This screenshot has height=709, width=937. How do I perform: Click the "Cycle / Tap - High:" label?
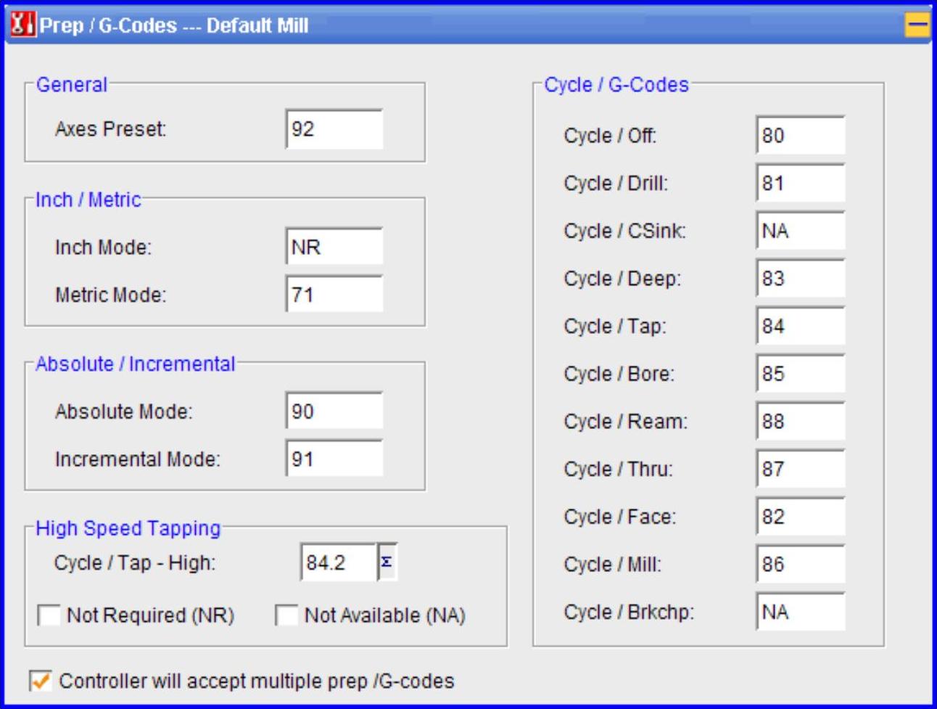click(x=134, y=563)
